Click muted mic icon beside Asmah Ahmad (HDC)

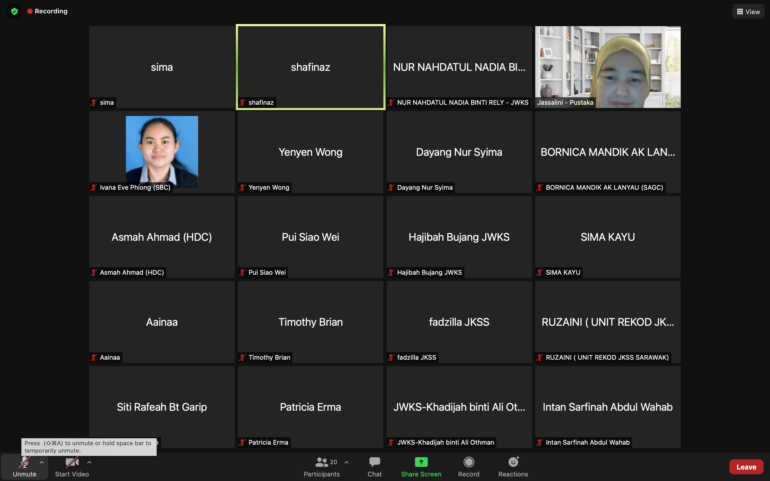(x=94, y=272)
